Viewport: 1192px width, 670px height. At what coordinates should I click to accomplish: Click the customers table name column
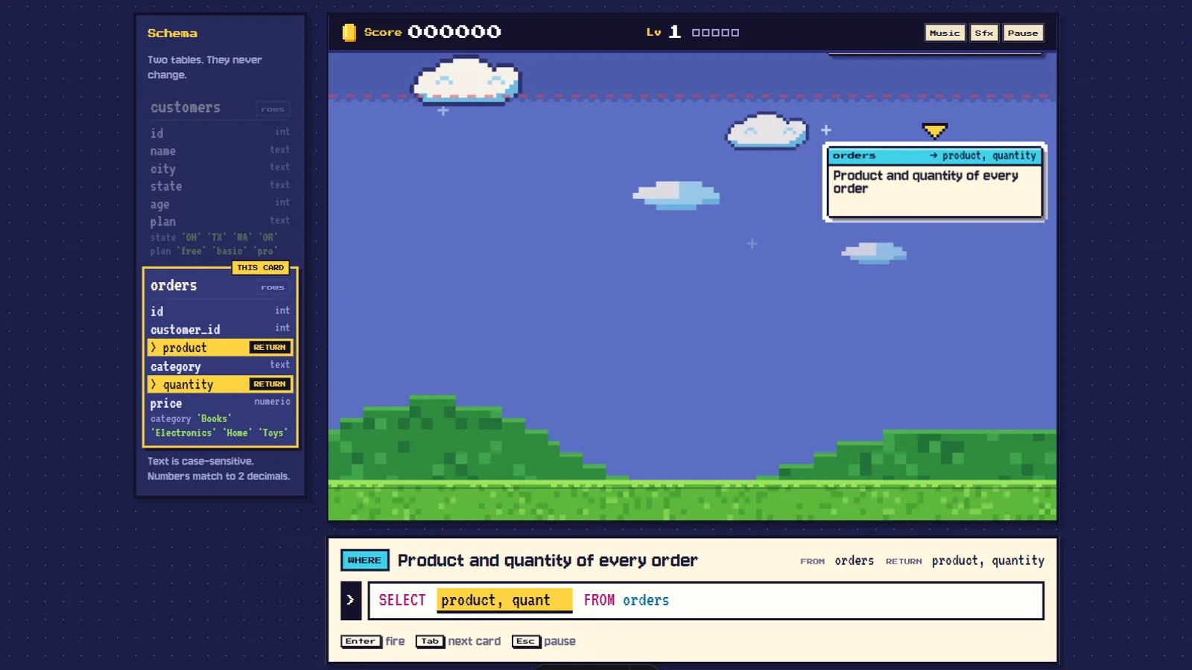[221, 150]
